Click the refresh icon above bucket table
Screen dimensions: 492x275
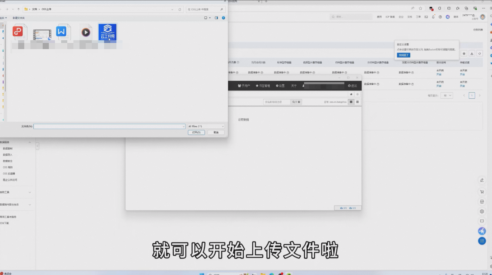pos(480,53)
